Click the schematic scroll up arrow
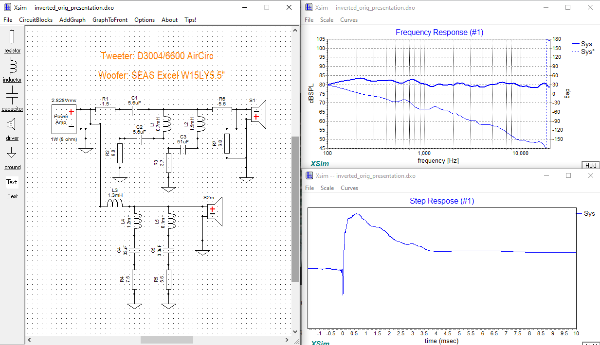600x345 pixels. point(295,30)
